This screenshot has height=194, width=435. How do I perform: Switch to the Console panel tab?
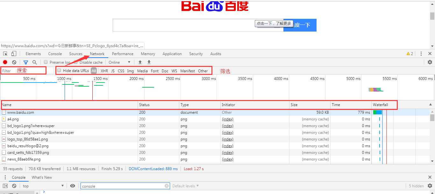(x=55, y=54)
